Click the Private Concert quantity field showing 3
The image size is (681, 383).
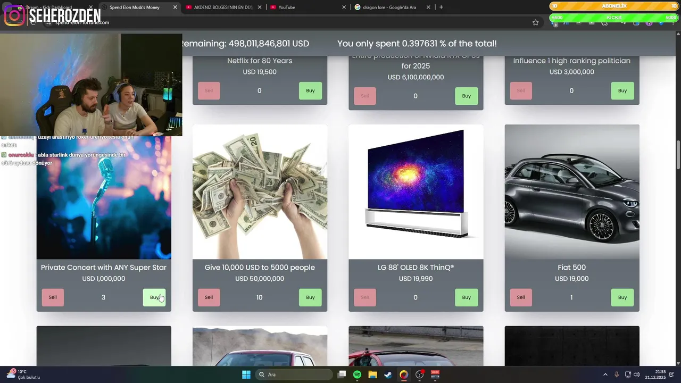click(x=103, y=297)
